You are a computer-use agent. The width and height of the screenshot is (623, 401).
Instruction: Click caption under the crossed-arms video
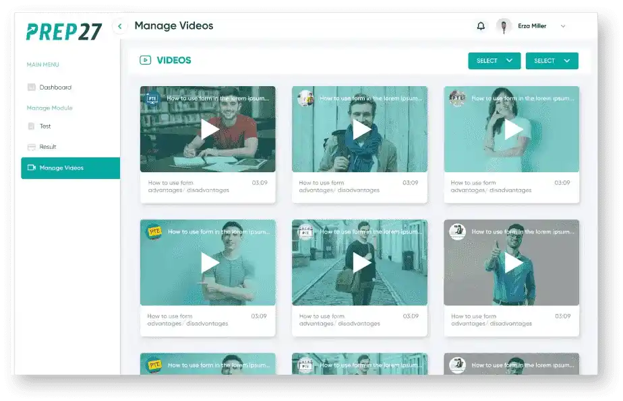pyautogui.click(x=187, y=320)
